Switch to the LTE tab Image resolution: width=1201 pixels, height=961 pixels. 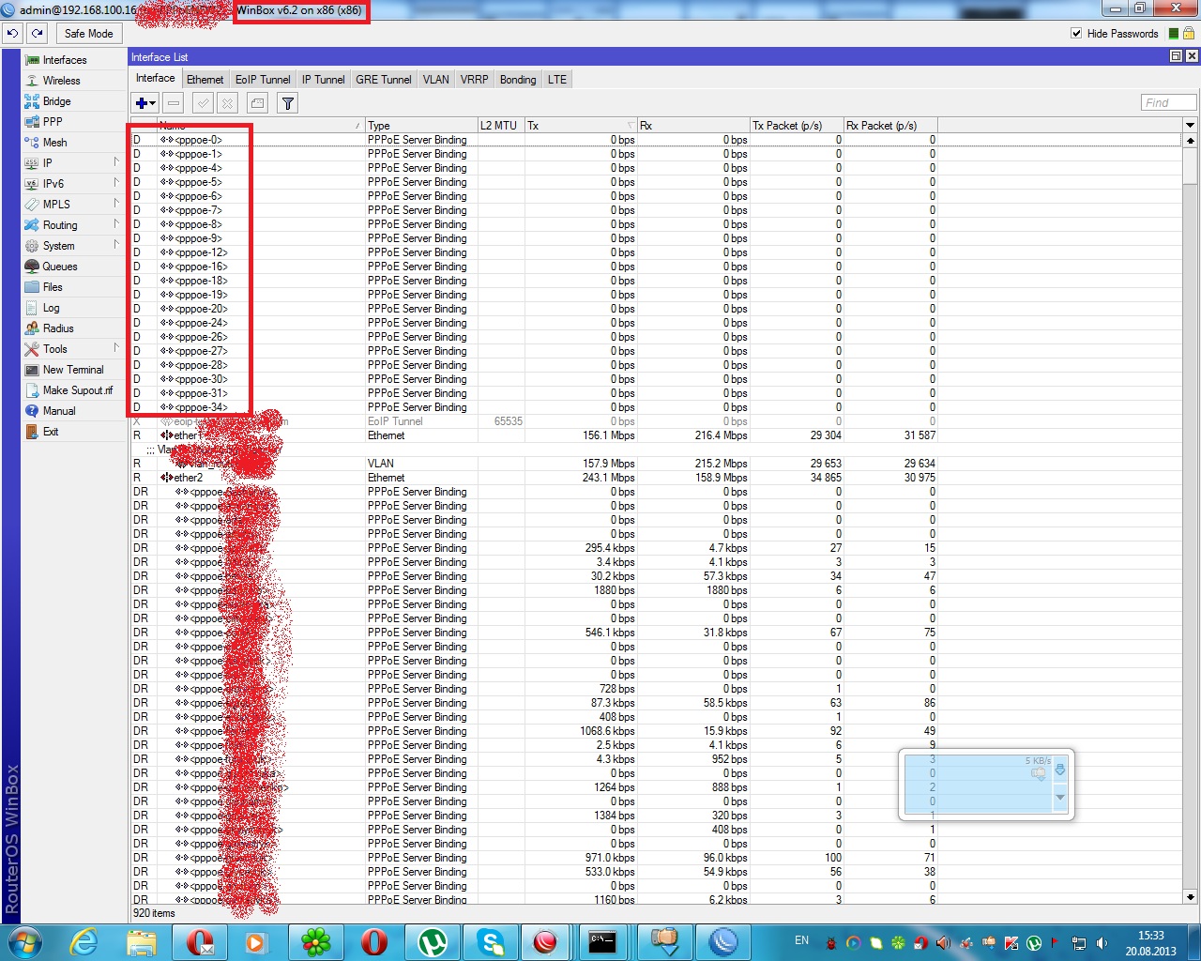[x=557, y=80]
